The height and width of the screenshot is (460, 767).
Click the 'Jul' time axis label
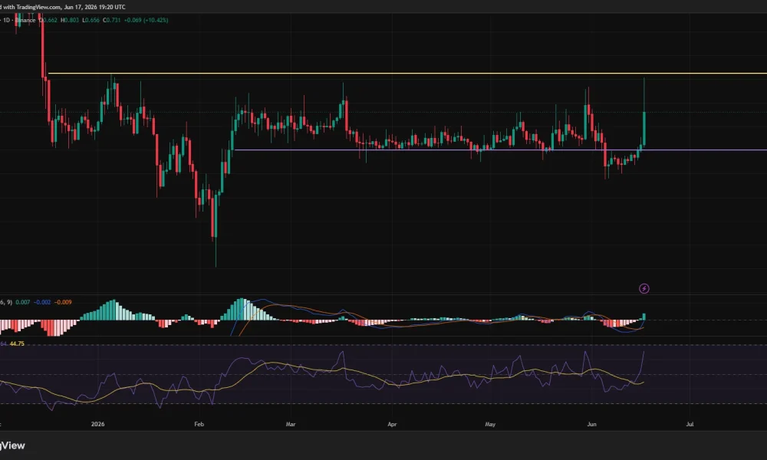tap(690, 424)
